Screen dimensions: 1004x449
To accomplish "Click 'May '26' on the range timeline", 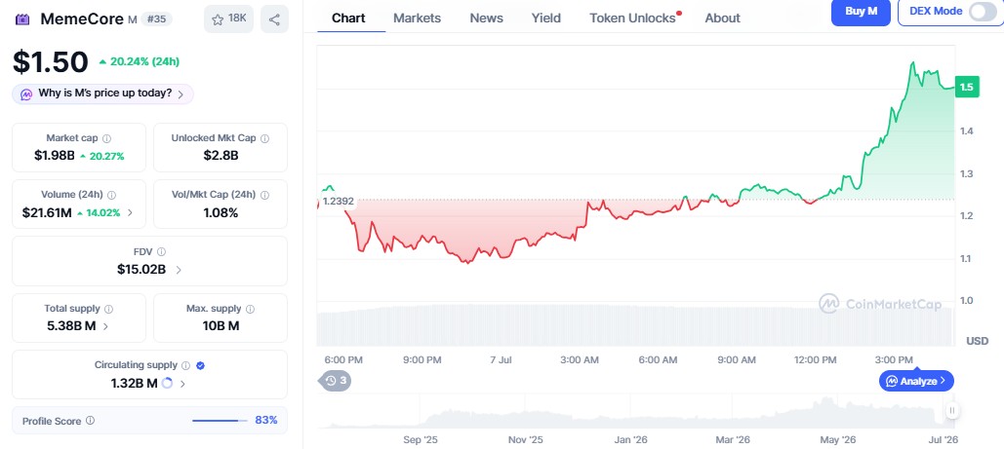I will pos(839,440).
